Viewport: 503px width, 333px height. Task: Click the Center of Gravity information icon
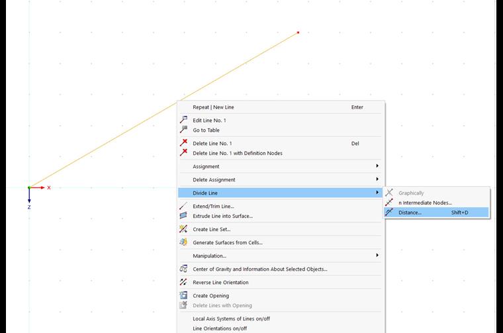click(183, 269)
